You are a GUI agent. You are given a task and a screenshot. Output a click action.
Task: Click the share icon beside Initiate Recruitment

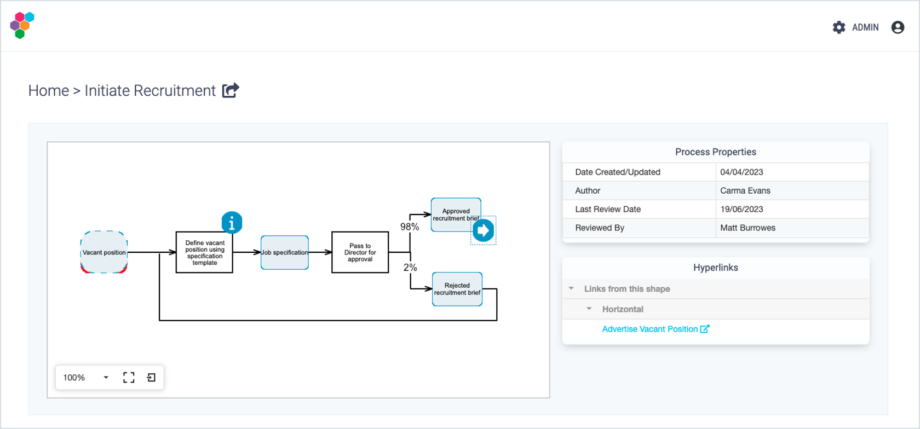(x=231, y=90)
